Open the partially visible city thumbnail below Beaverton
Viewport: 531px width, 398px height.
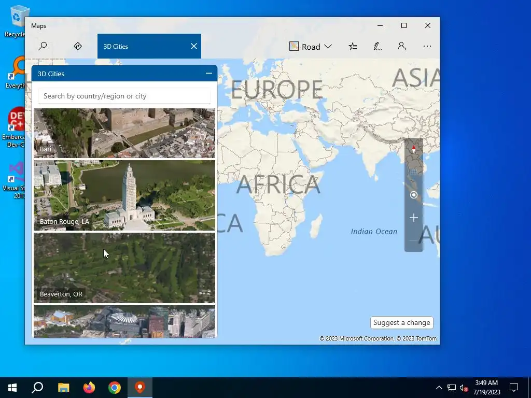click(x=124, y=321)
